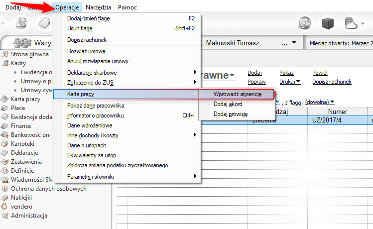Open the Dodaj menu
The width and height of the screenshot is (373, 229).
[x=13, y=7]
